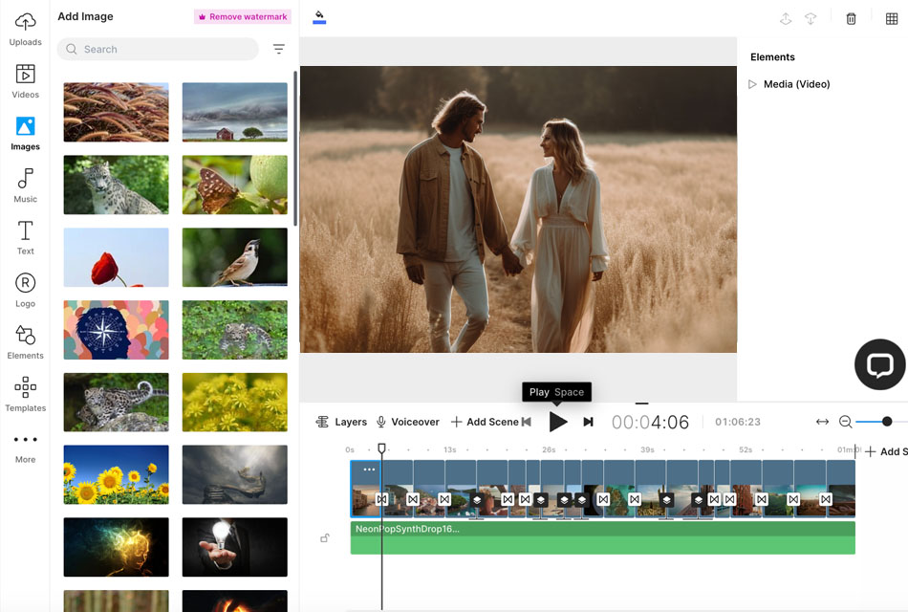908x612 pixels.
Task: Show More sidebar options
Action: click(x=25, y=448)
